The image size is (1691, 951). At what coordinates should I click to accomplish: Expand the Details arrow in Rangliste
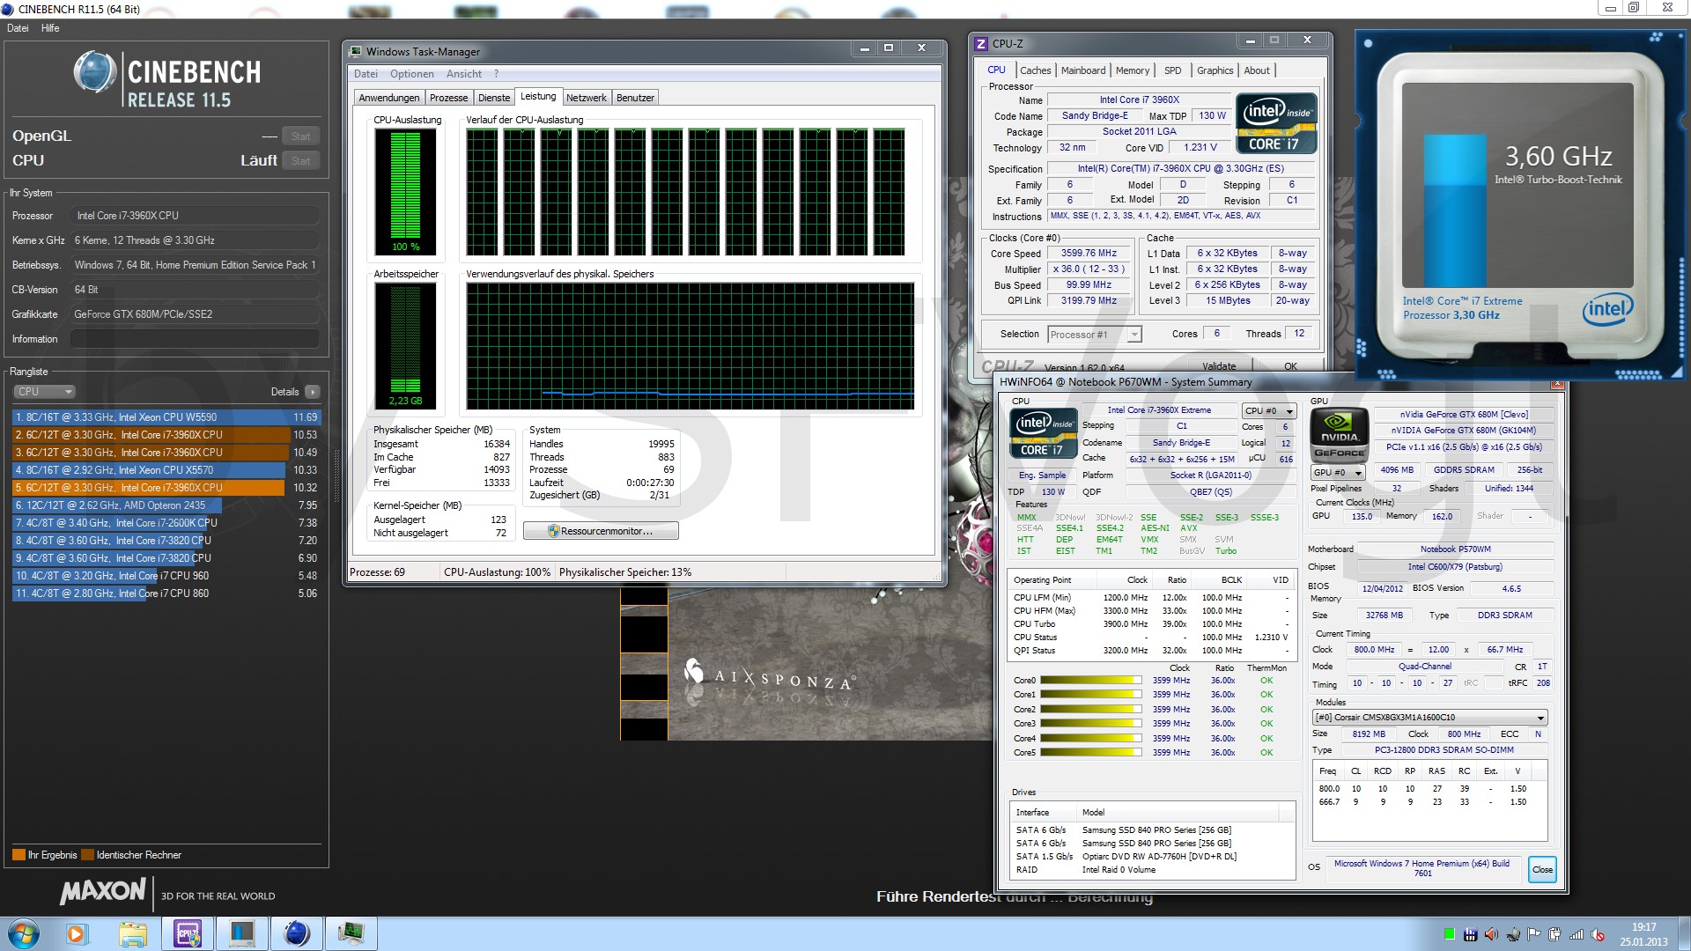[x=313, y=392]
